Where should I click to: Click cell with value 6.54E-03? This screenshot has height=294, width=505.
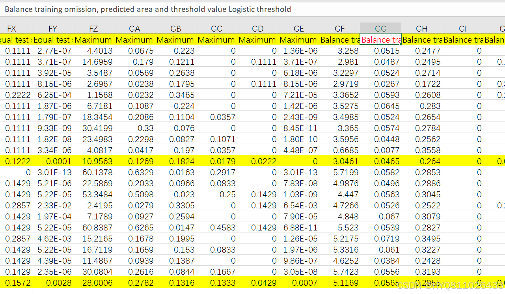tap(299, 206)
